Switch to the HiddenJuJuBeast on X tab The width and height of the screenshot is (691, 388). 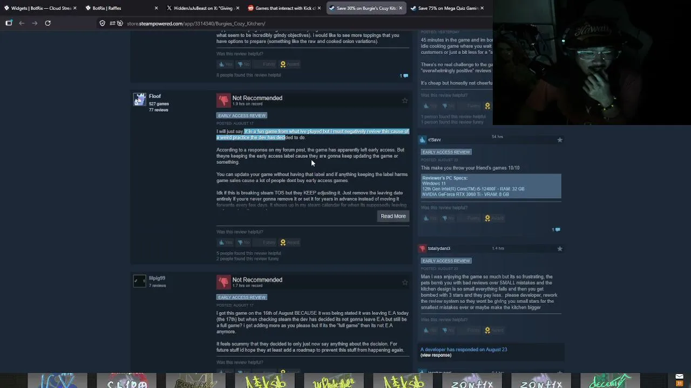tap(203, 8)
